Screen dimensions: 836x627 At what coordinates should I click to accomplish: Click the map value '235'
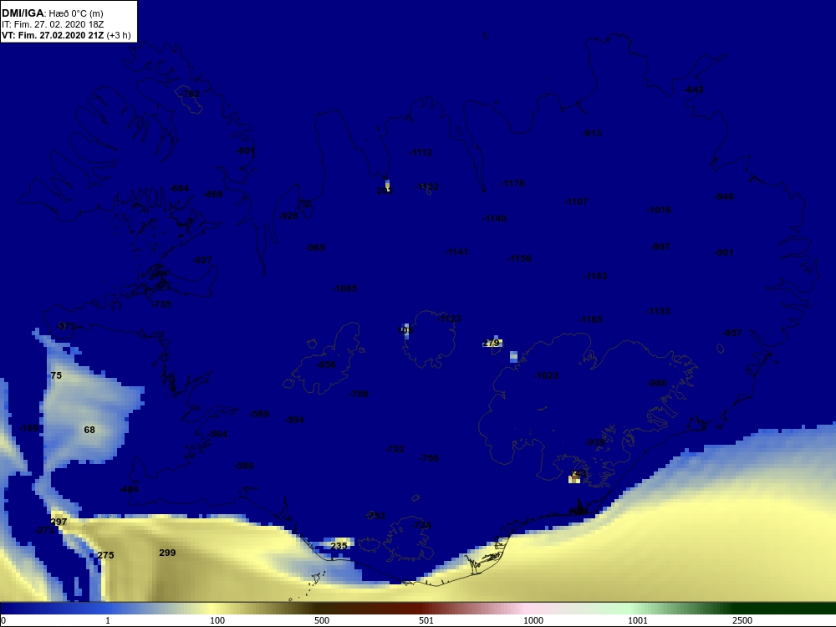pyautogui.click(x=339, y=545)
